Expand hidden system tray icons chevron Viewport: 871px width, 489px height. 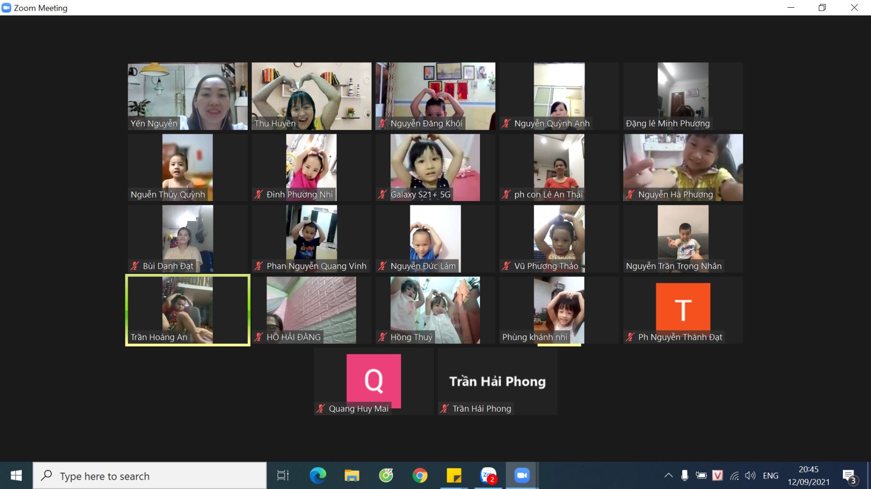tap(668, 476)
